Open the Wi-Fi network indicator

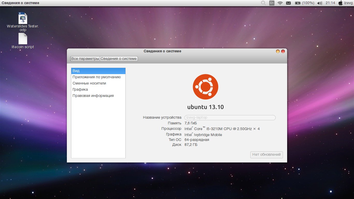pyautogui.click(x=280, y=3)
